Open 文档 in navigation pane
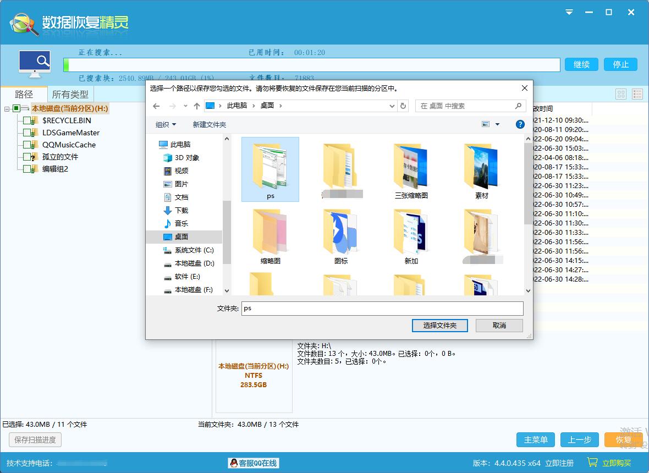The image size is (649, 473). click(x=177, y=197)
